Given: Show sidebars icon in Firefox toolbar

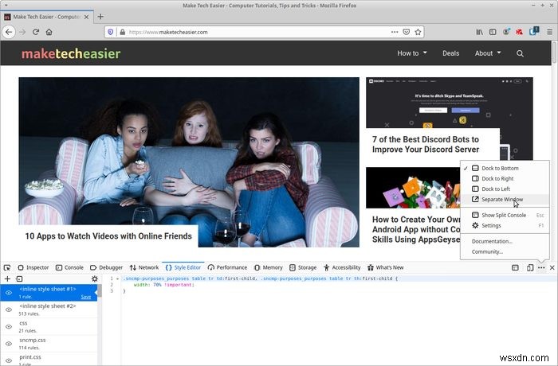Looking at the screenshot, I should coord(493,32).
